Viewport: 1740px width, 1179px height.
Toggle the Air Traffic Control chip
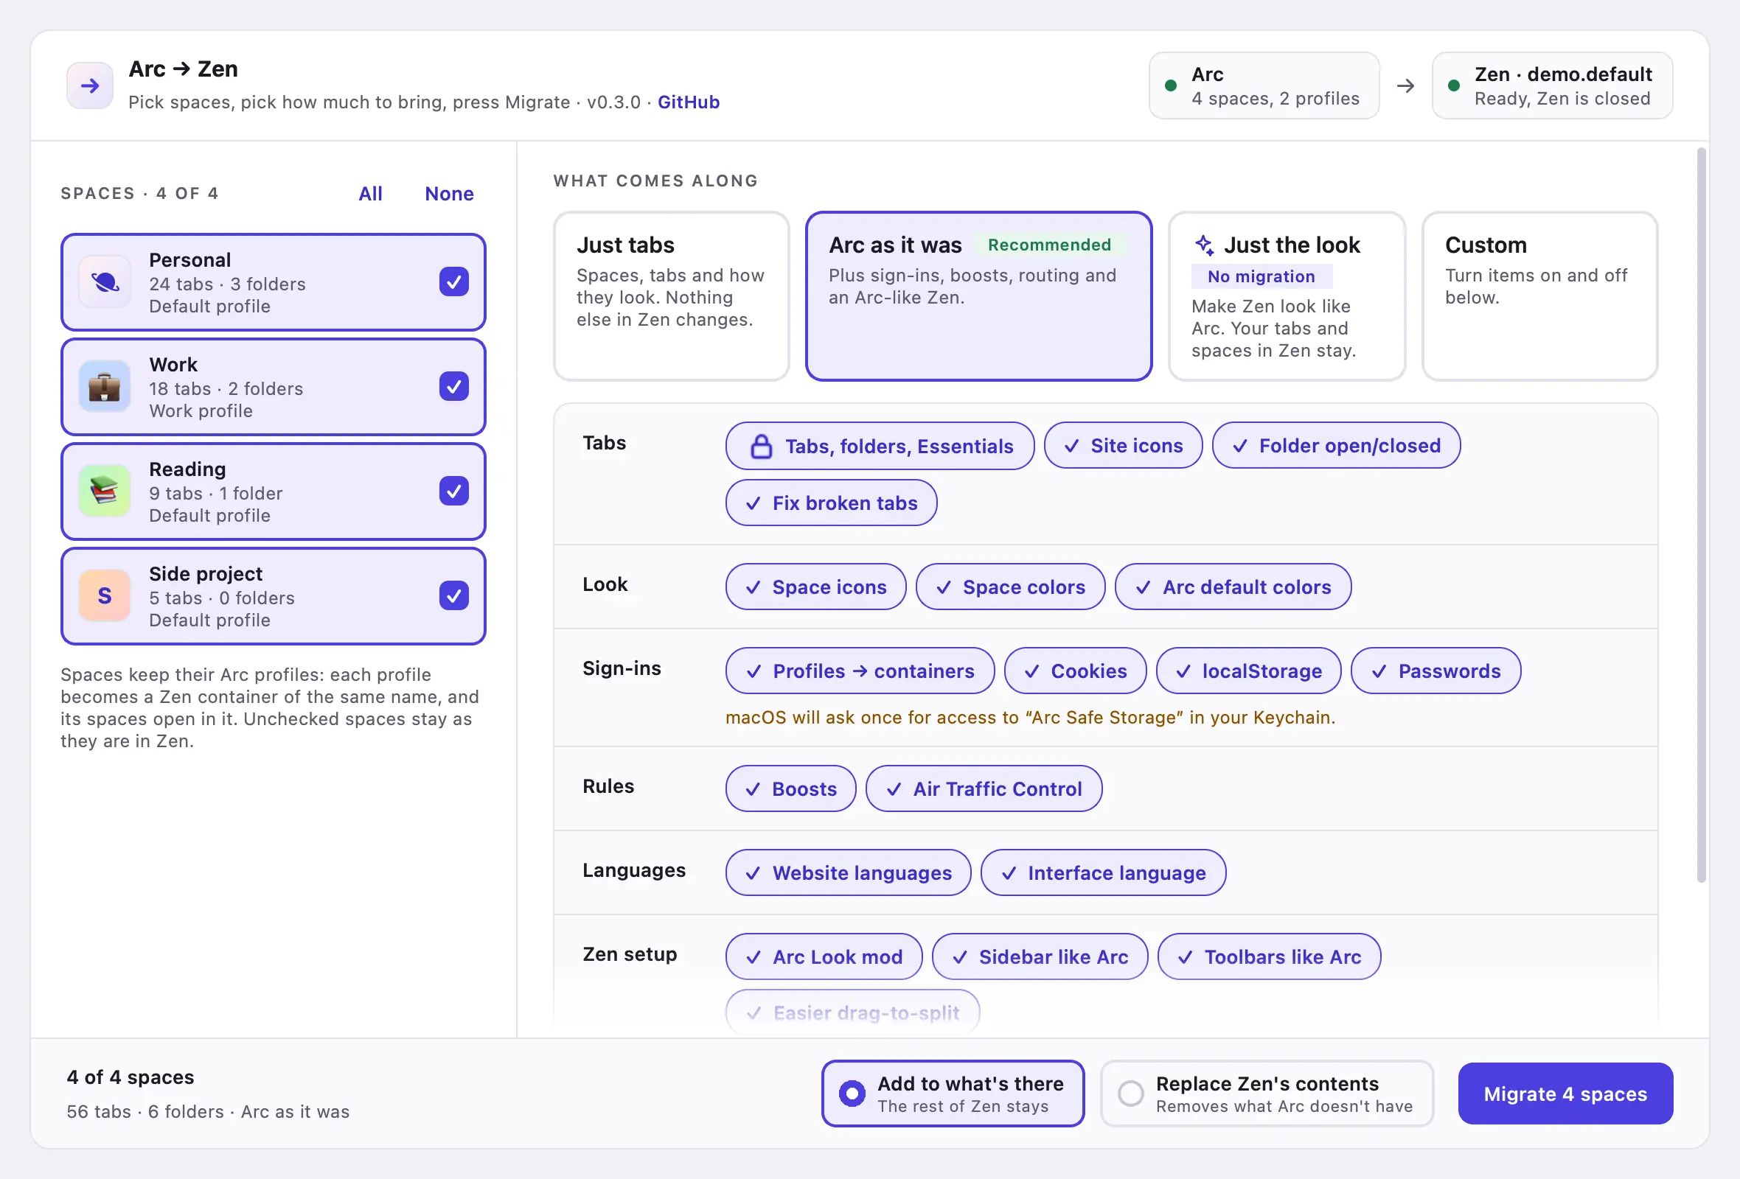point(984,788)
